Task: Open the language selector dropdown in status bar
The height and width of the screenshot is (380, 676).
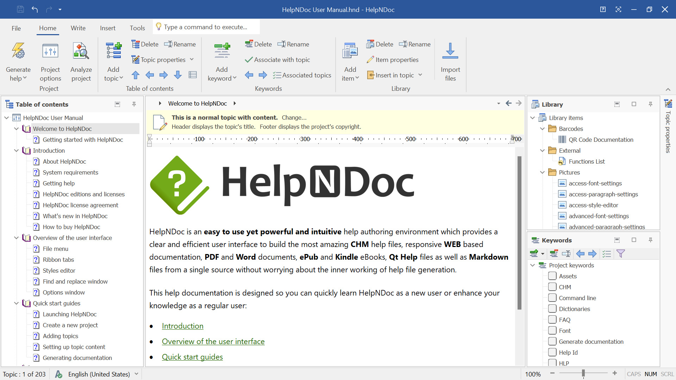Action: (x=136, y=374)
